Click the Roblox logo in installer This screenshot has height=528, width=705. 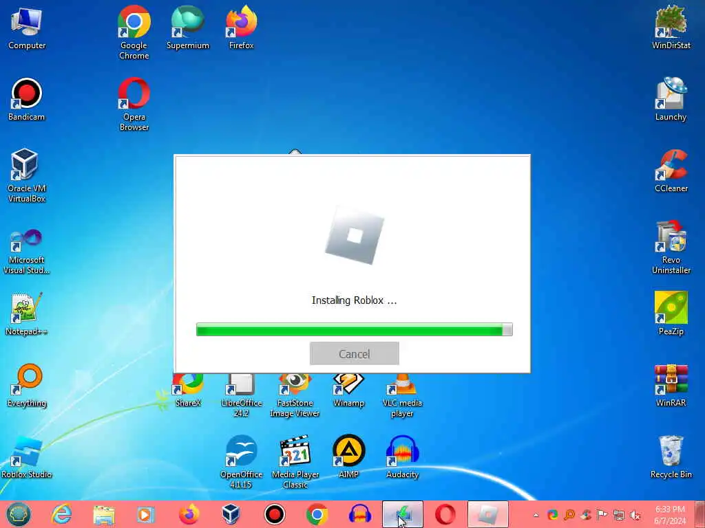coord(355,236)
